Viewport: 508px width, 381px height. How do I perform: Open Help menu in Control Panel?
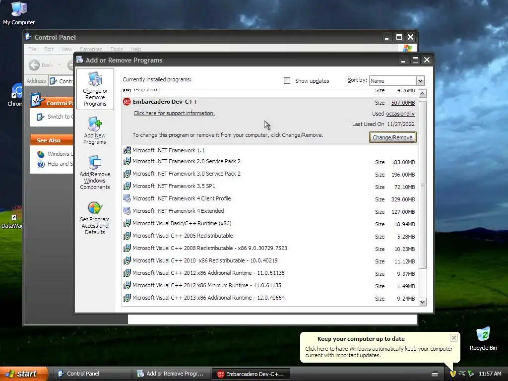136,49
